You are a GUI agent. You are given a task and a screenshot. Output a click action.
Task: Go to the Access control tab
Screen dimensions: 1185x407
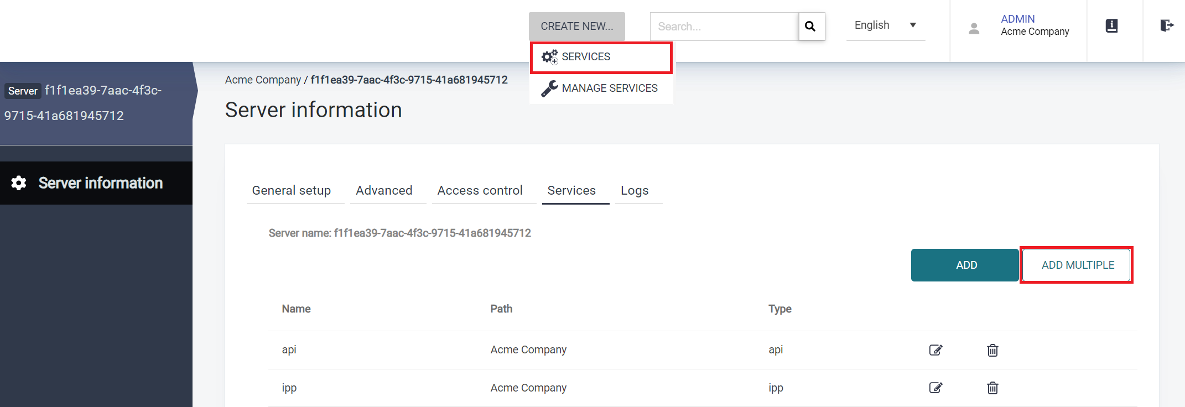[x=480, y=191]
